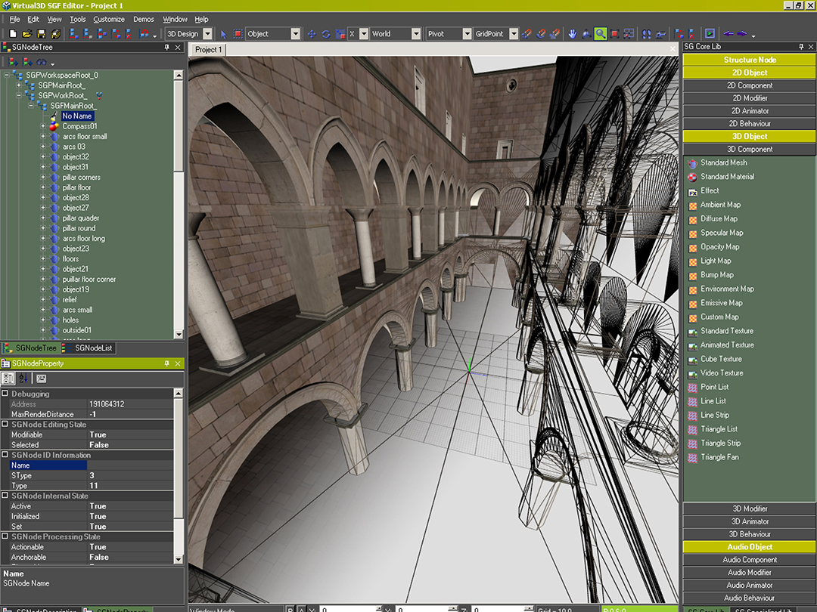This screenshot has width=817, height=612.
Task: Click the 3D Modifier category button
Action: point(749,508)
